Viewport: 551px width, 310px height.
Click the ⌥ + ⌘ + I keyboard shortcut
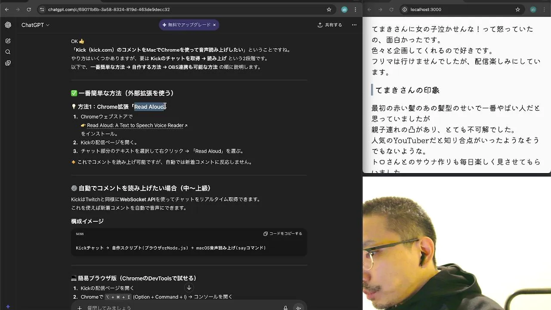(118, 297)
